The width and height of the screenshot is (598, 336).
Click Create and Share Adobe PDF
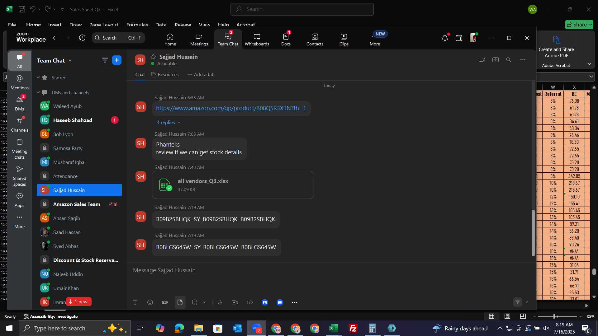click(x=556, y=47)
